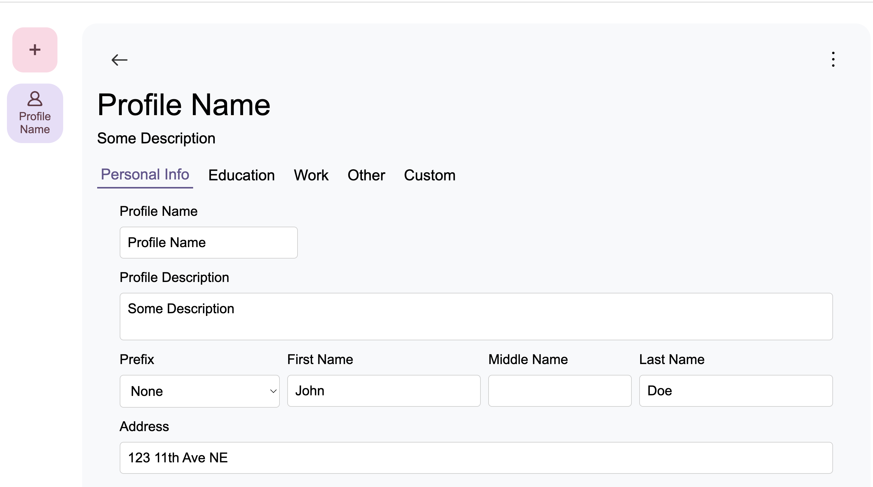Open the Custom tab

(x=429, y=176)
